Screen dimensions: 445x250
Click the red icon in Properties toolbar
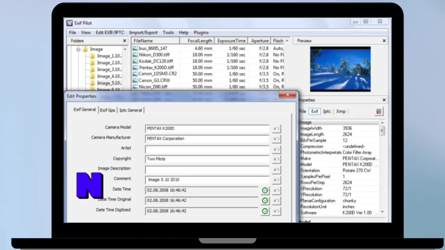coord(379,112)
